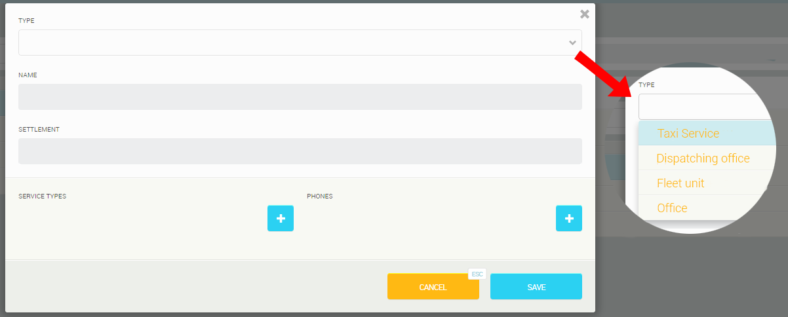This screenshot has height=317, width=788.
Task: Select Taxi Service from the list
Action: (x=688, y=134)
